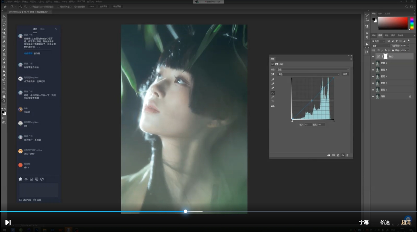Click the play/next button of video player
The height and width of the screenshot is (232, 417).
(x=8, y=222)
